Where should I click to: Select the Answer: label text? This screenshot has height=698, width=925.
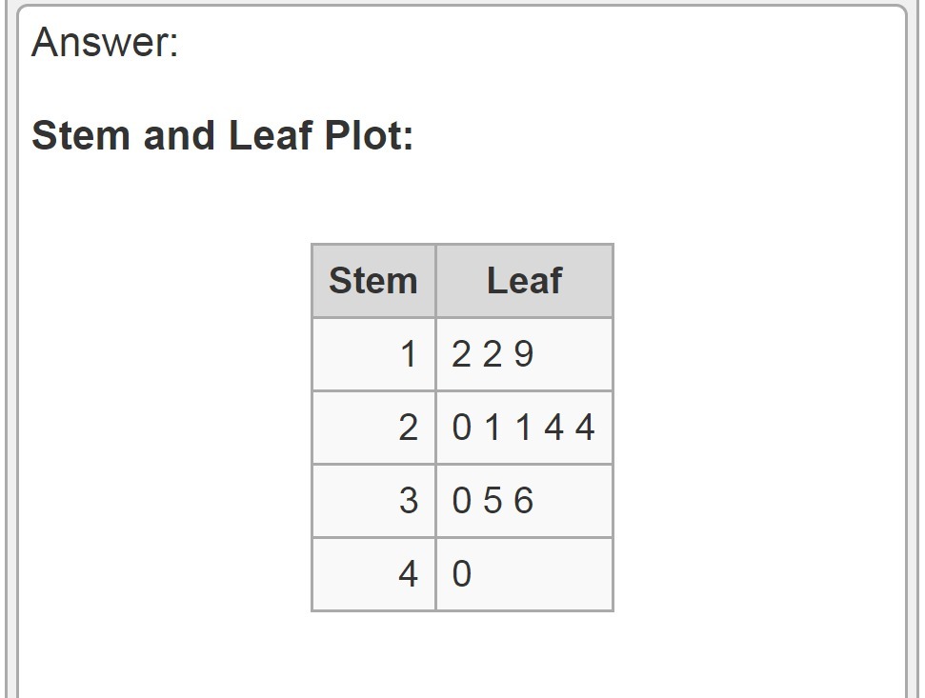tap(105, 43)
